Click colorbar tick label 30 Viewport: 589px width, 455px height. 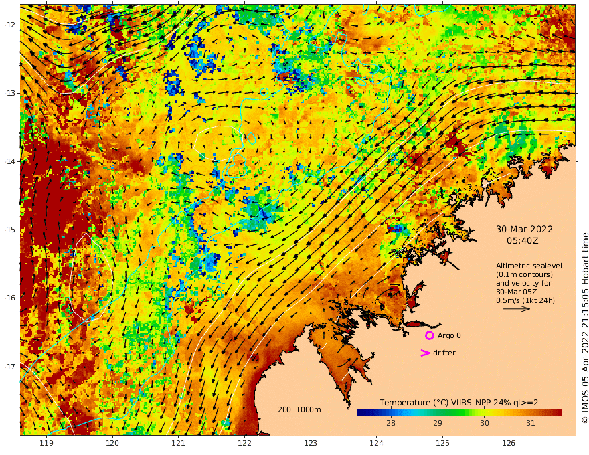pyautogui.click(x=485, y=423)
